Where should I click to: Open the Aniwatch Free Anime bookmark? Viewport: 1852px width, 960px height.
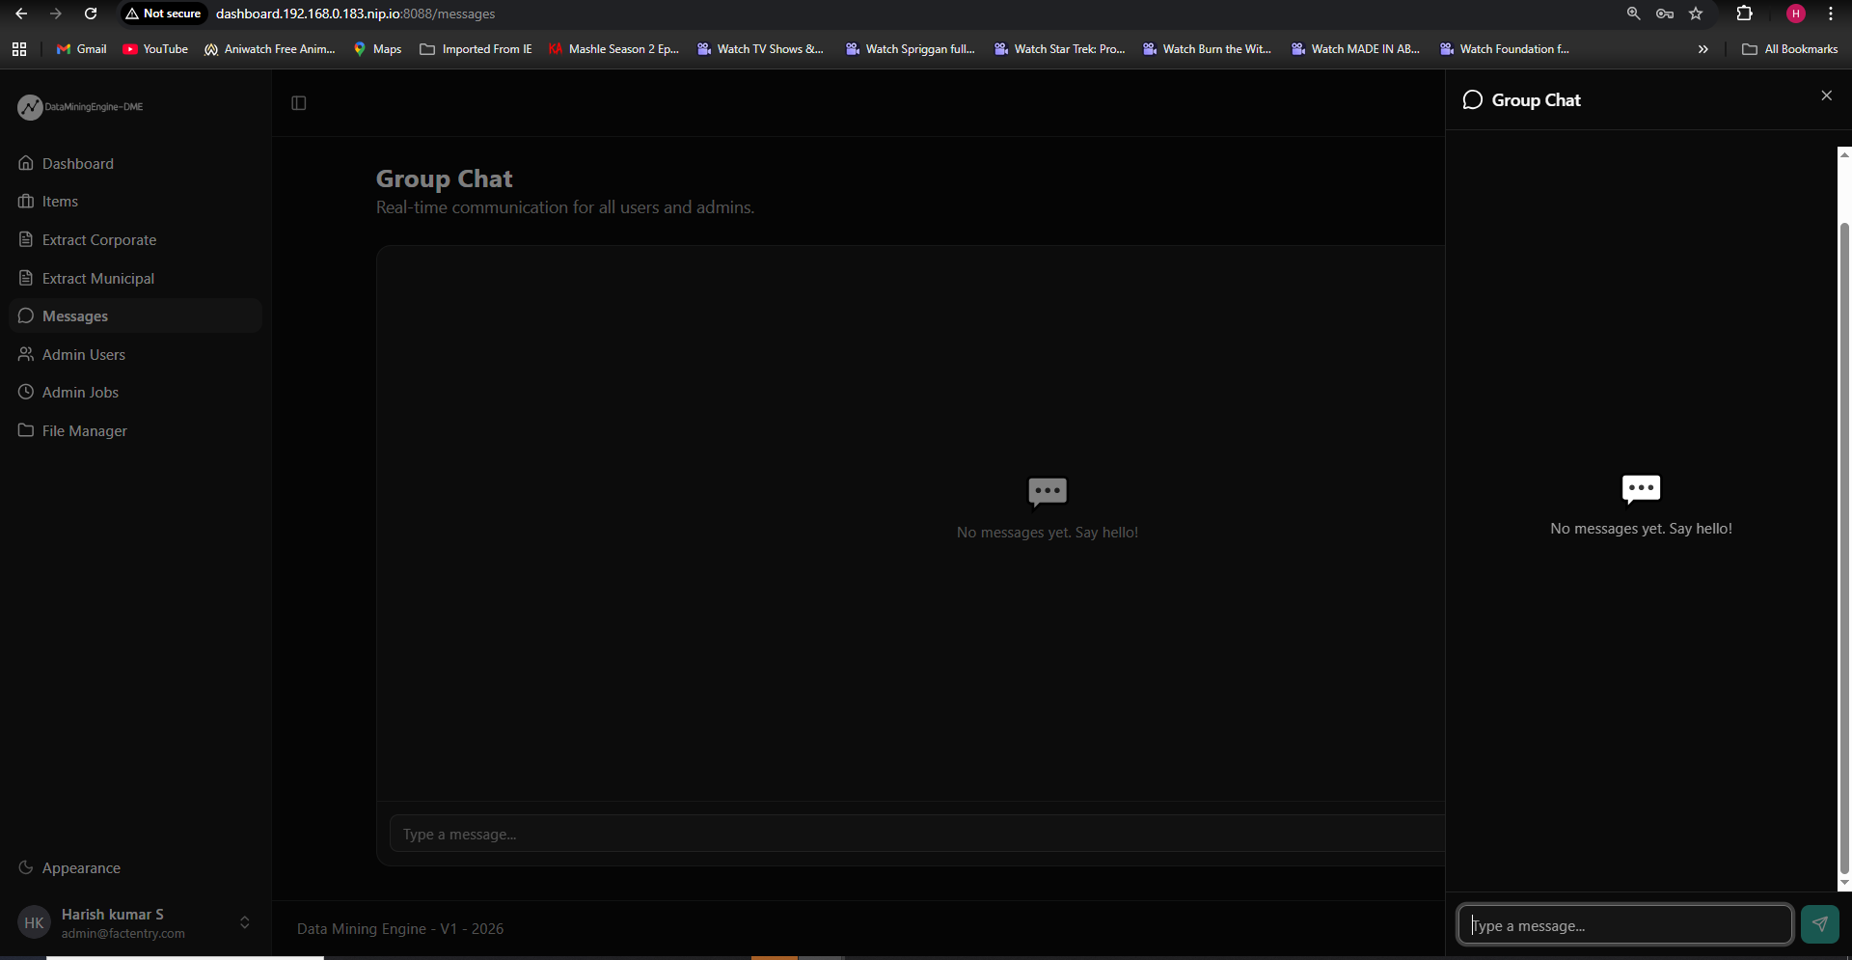coord(270,49)
